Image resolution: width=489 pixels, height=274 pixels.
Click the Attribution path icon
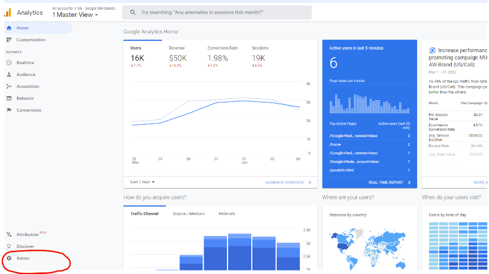pos(9,234)
